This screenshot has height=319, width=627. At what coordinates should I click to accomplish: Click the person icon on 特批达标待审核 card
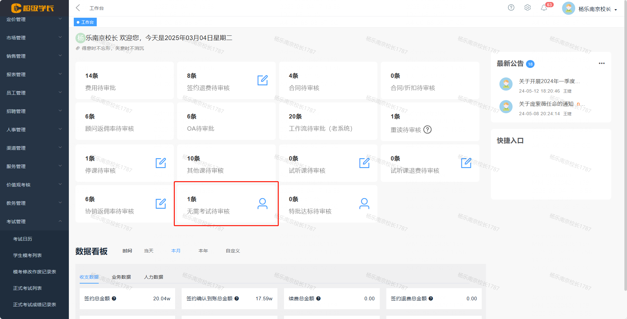point(364,204)
